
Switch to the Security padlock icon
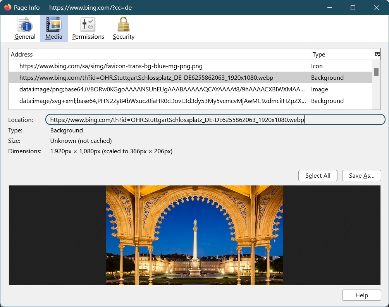pos(123,25)
